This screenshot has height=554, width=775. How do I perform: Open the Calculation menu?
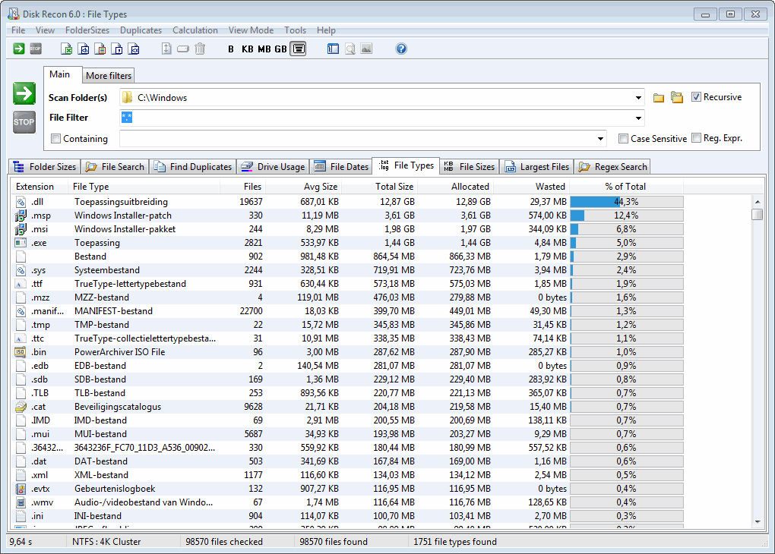195,30
